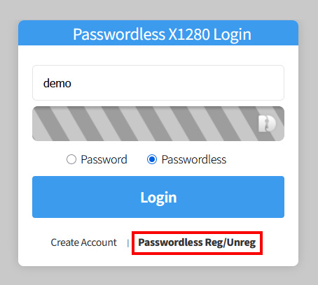This screenshot has width=318, height=285.
Task: Click the blue header bar of login card
Action: click(x=158, y=33)
